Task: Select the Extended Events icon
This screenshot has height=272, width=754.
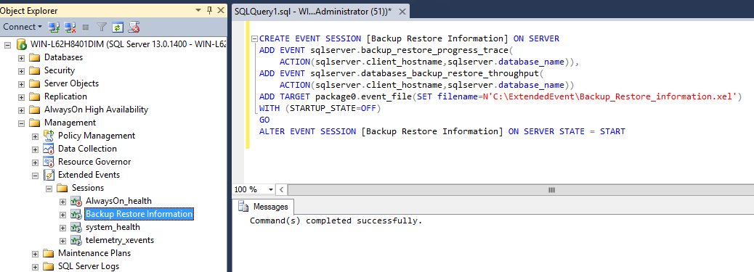Action: coord(49,175)
